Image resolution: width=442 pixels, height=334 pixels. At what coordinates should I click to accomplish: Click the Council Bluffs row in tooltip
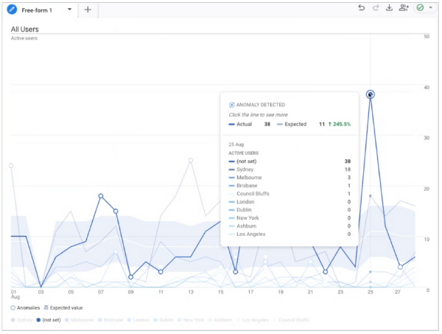pyautogui.click(x=290, y=193)
